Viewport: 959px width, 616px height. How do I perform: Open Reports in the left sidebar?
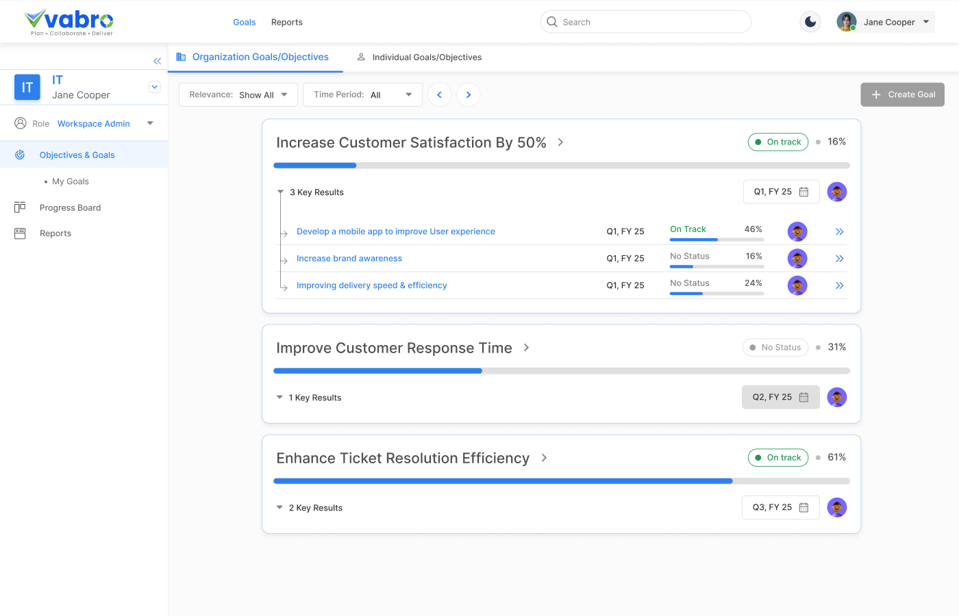pos(55,233)
